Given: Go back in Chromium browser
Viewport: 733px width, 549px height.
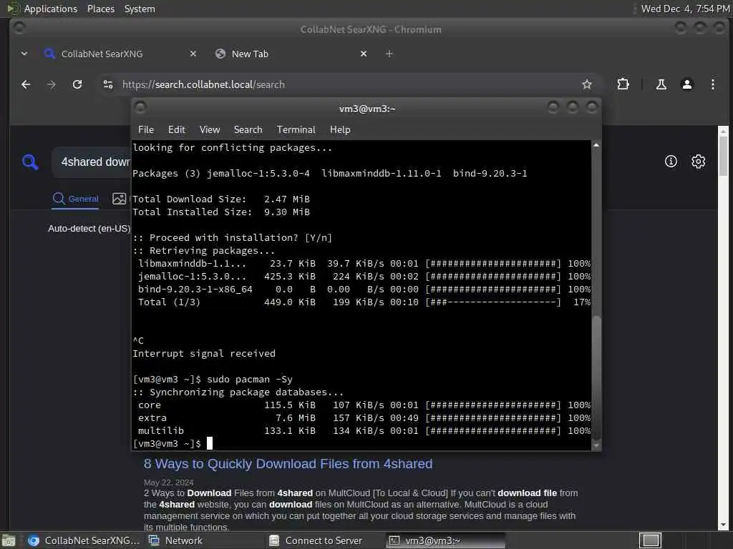Looking at the screenshot, I should pos(26,84).
